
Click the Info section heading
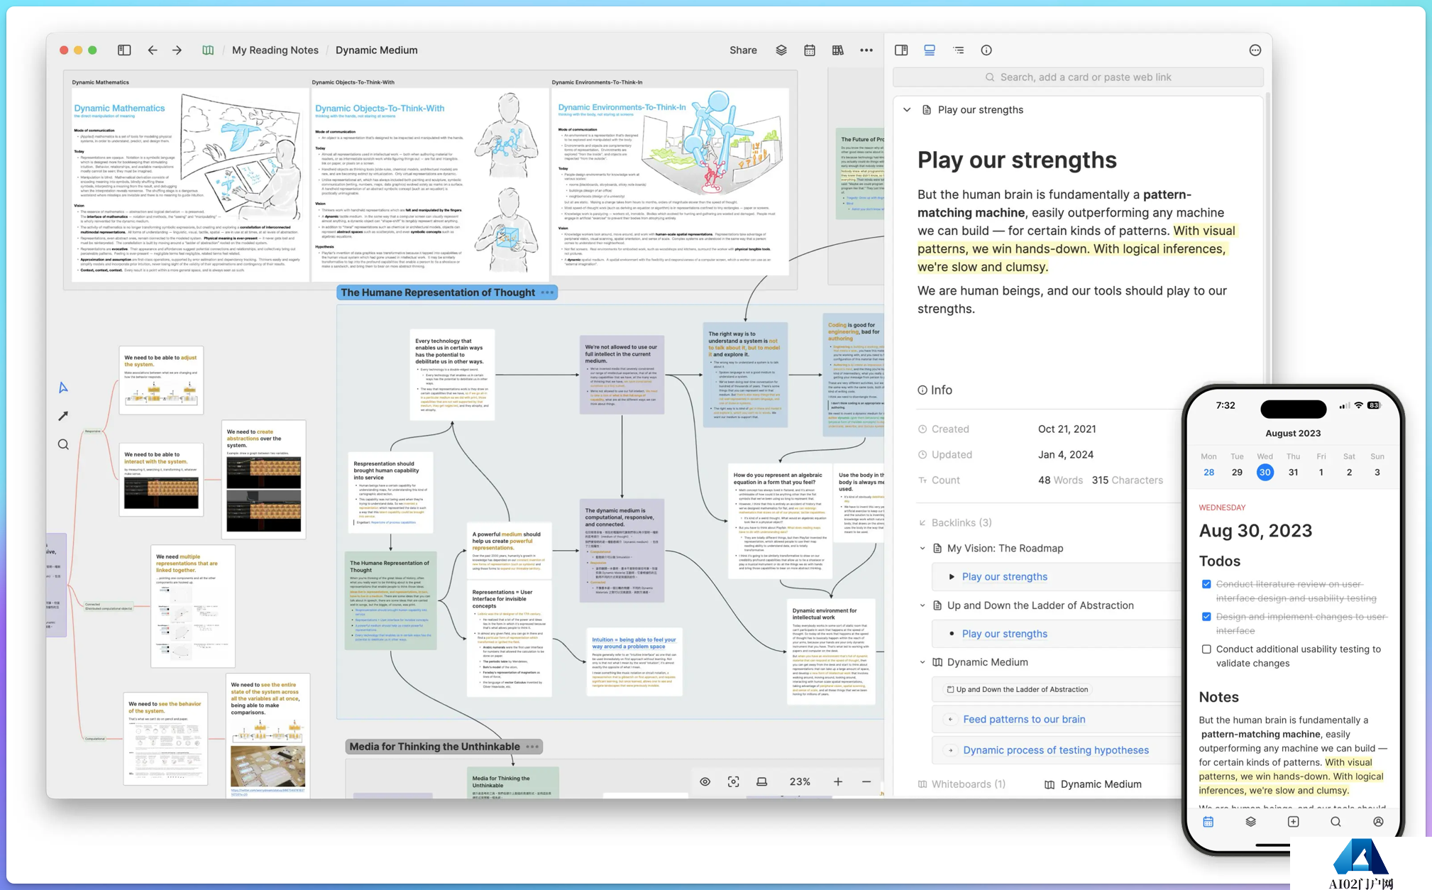[x=935, y=390]
